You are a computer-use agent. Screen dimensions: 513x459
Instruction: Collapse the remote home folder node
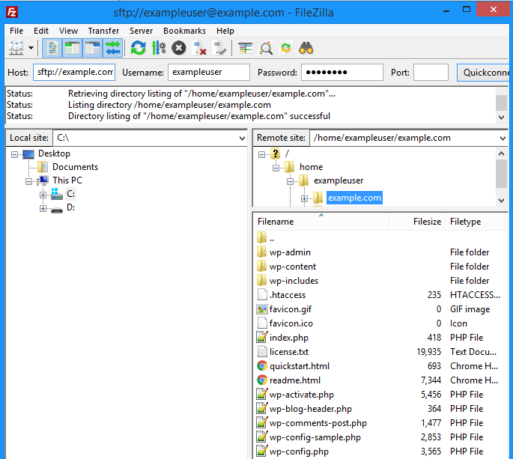[276, 168]
